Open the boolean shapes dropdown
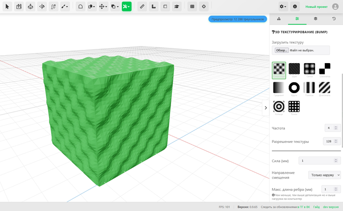The width and height of the screenshot is (343, 211). click(92, 6)
